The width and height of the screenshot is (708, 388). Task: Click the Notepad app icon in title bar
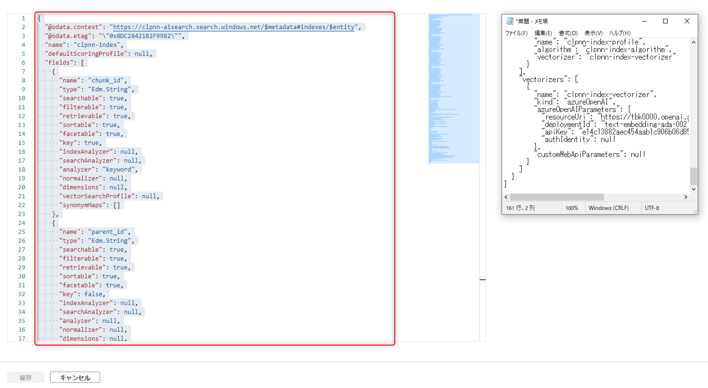510,21
